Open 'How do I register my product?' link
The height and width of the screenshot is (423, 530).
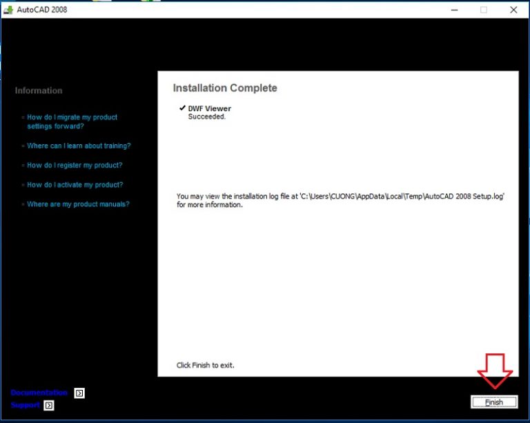point(75,165)
